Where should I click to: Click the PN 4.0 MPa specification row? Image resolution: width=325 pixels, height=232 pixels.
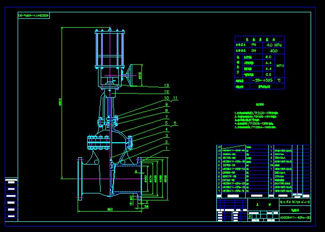tap(261, 45)
